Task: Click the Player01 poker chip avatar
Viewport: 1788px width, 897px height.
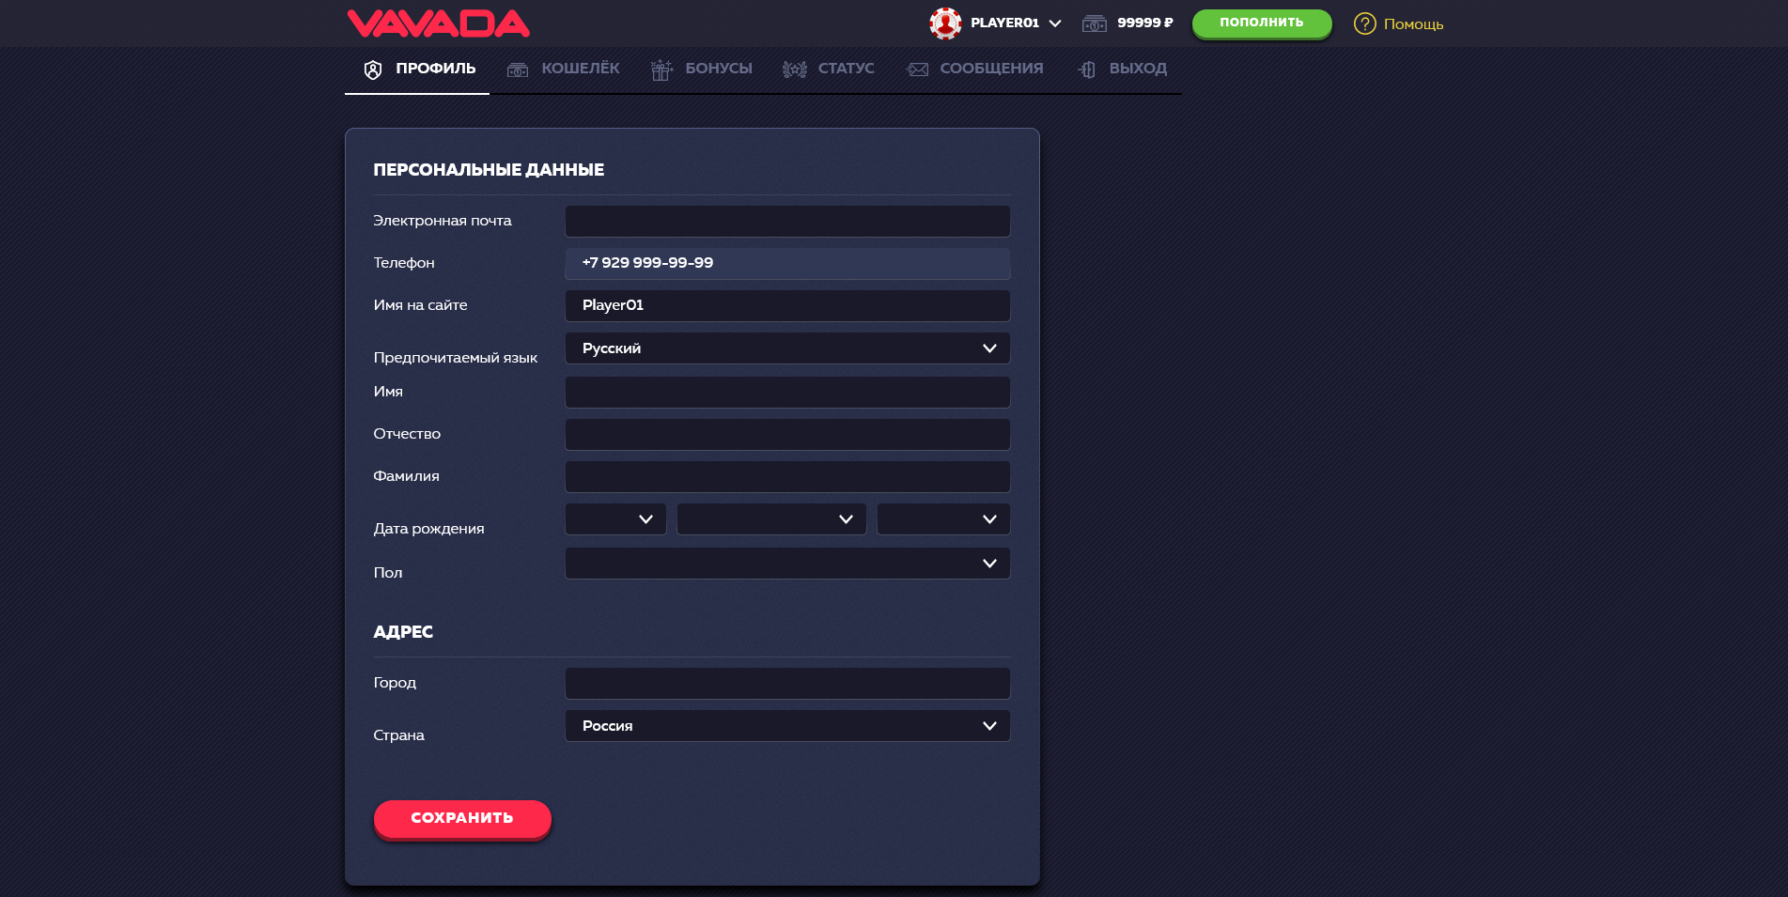Action: [x=945, y=23]
